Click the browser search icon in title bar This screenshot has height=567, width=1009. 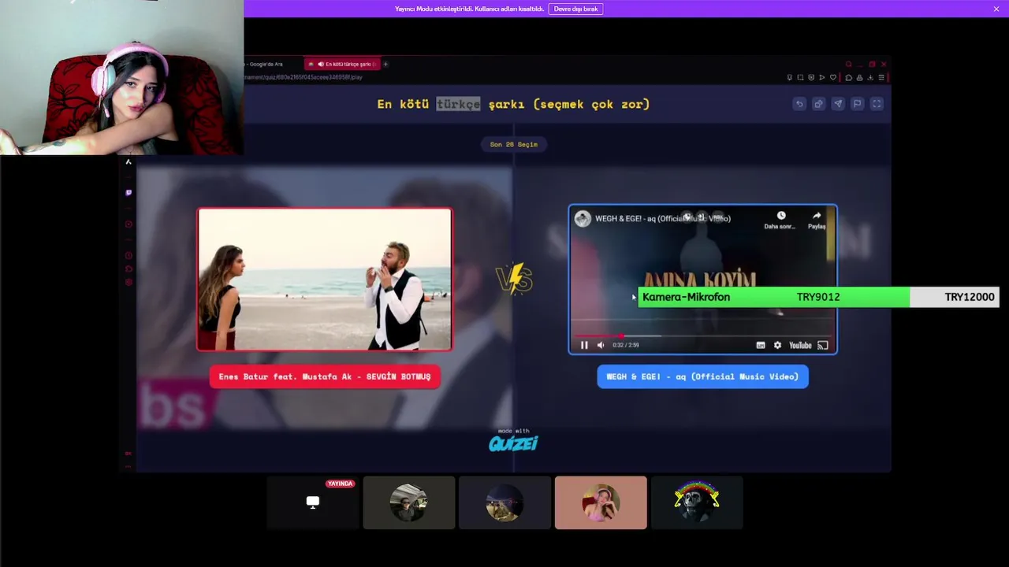coord(848,64)
